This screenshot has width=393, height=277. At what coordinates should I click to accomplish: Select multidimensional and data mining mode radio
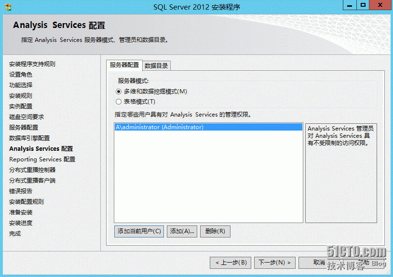coord(119,92)
